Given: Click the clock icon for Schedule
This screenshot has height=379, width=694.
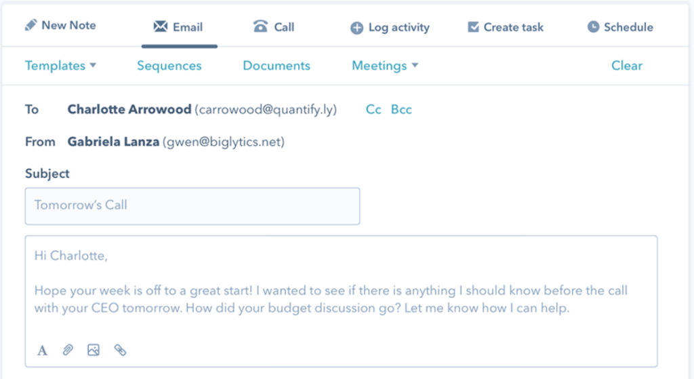Looking at the screenshot, I should (x=593, y=27).
